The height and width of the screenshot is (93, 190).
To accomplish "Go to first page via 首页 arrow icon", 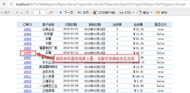I will 1,12.
